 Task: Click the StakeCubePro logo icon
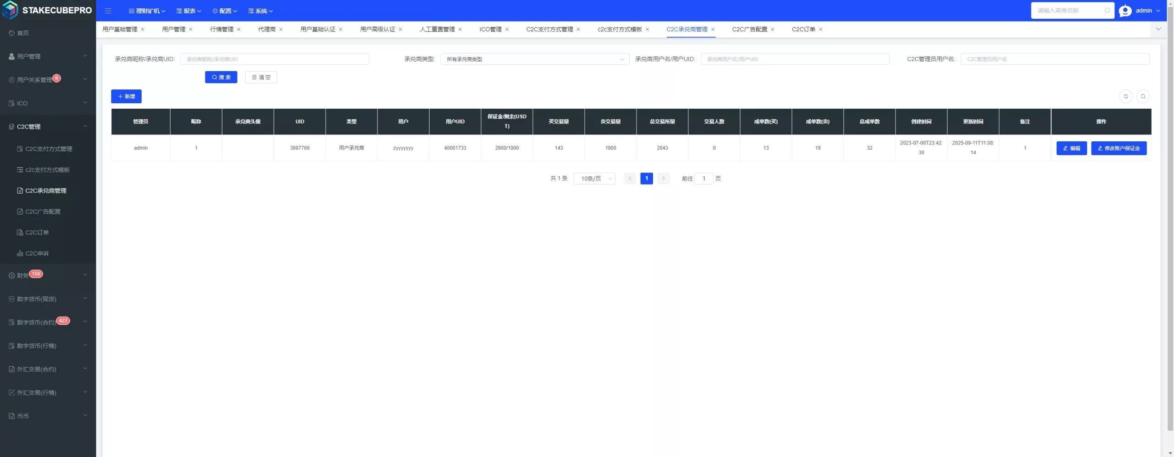(x=10, y=10)
